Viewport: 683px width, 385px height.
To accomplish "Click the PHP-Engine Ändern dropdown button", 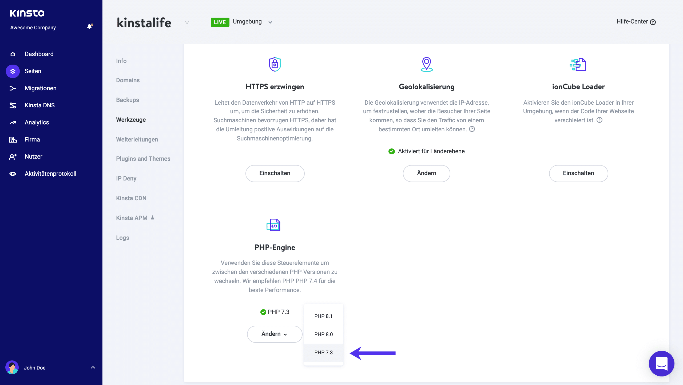I will point(275,334).
